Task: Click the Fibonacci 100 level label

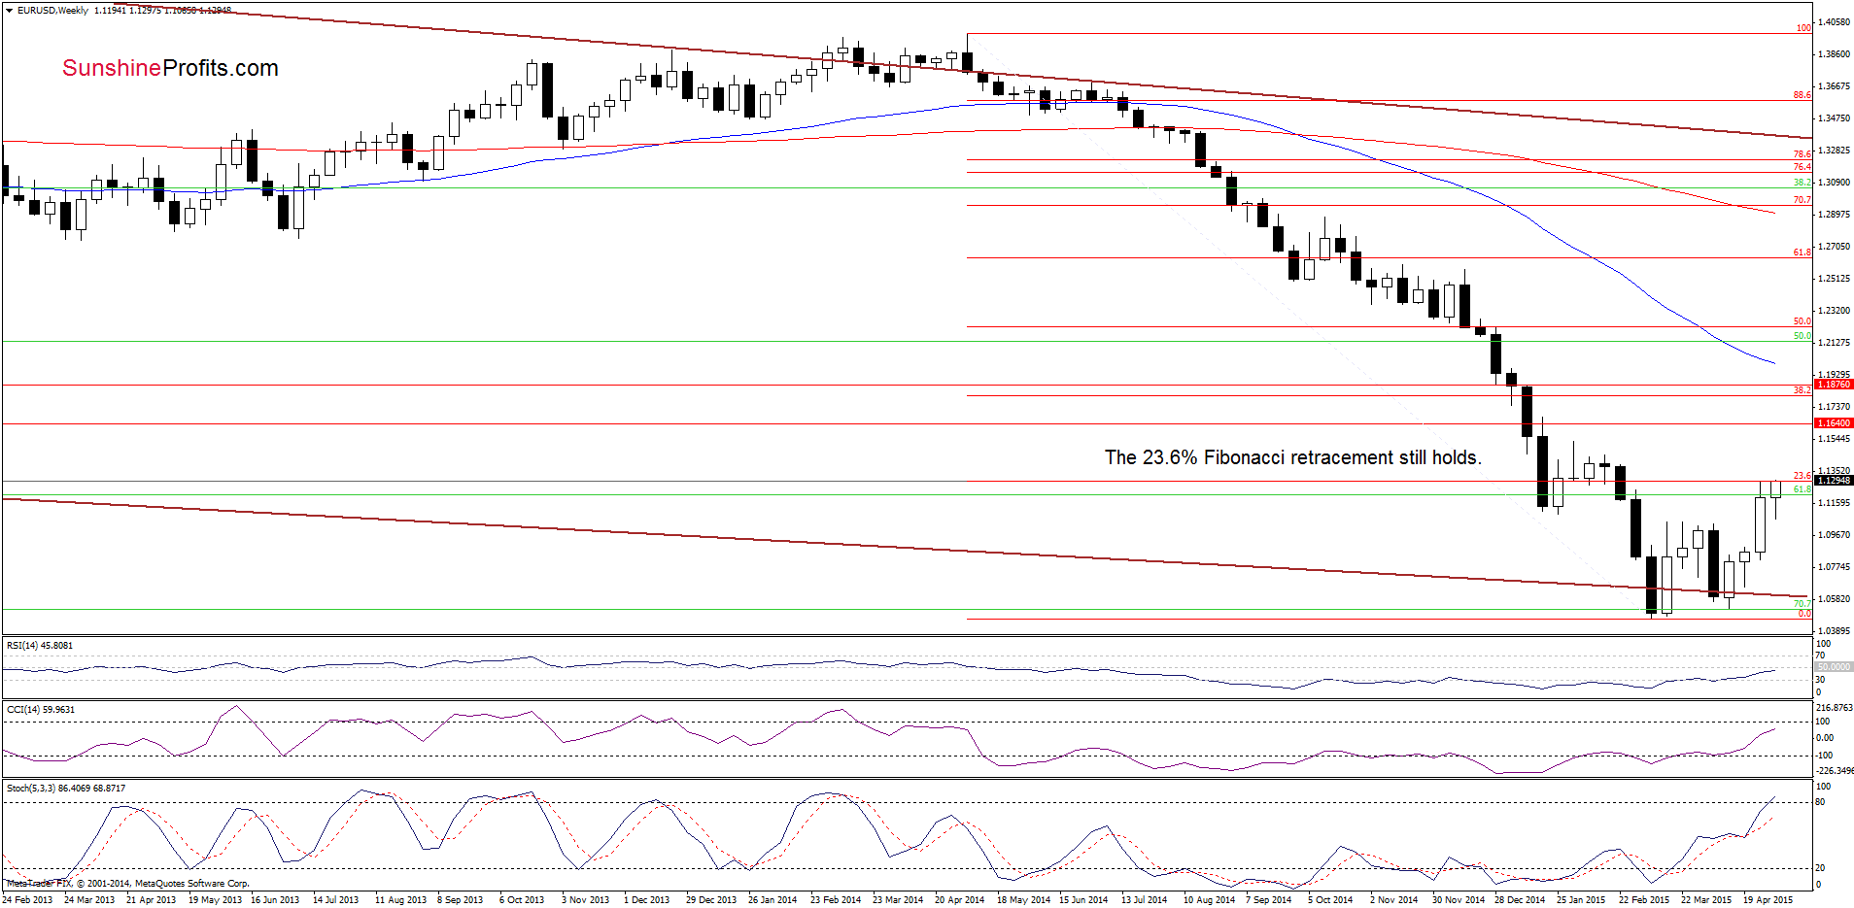Action: (x=1803, y=28)
